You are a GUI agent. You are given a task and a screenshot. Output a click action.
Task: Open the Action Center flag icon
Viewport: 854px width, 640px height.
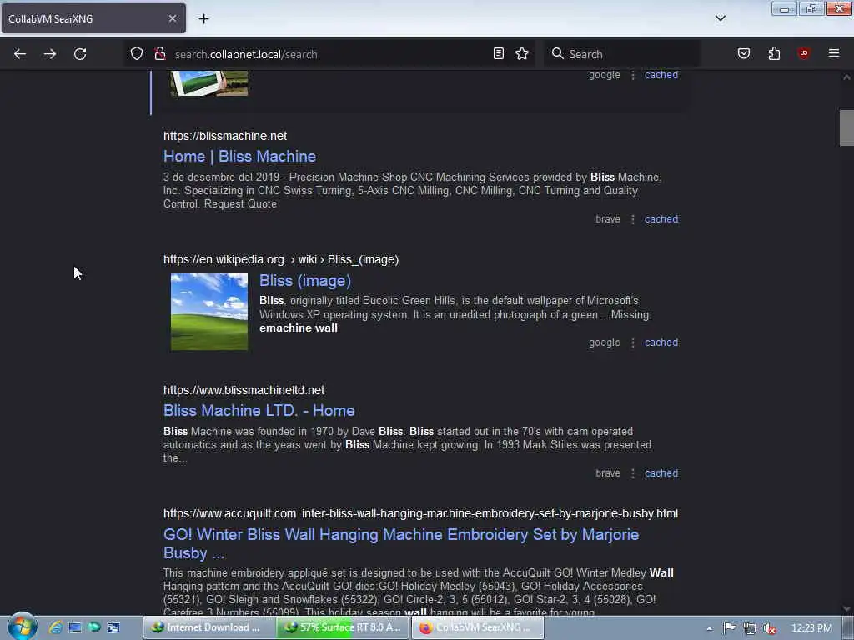pyautogui.click(x=729, y=628)
